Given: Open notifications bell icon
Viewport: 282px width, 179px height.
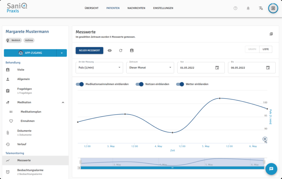Looking at the screenshot, I should [248, 8].
